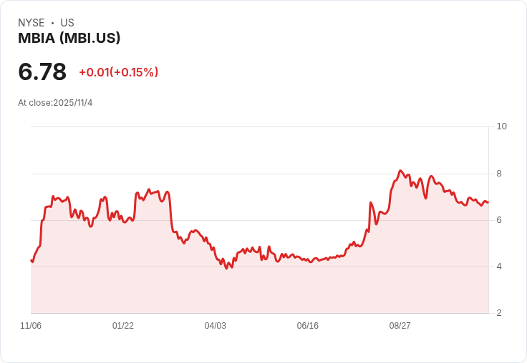Click the +0.01(+0.15%) price change

[x=118, y=72]
